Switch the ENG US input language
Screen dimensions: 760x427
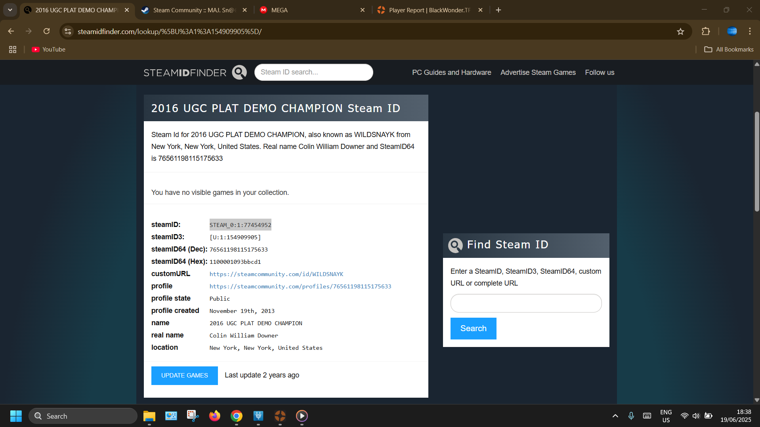pyautogui.click(x=666, y=416)
